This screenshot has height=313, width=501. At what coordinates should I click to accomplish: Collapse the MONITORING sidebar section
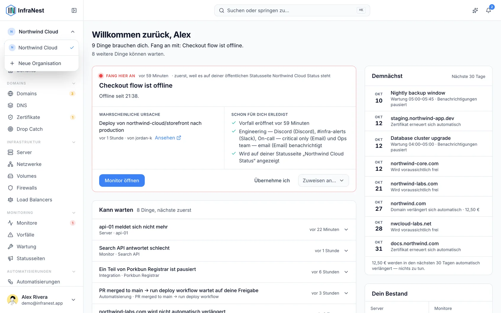tap(74, 213)
